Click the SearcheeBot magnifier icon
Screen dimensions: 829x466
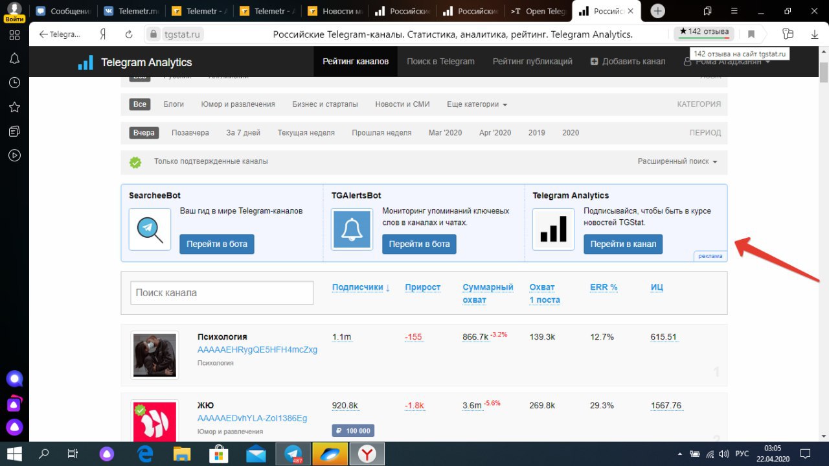tap(150, 229)
